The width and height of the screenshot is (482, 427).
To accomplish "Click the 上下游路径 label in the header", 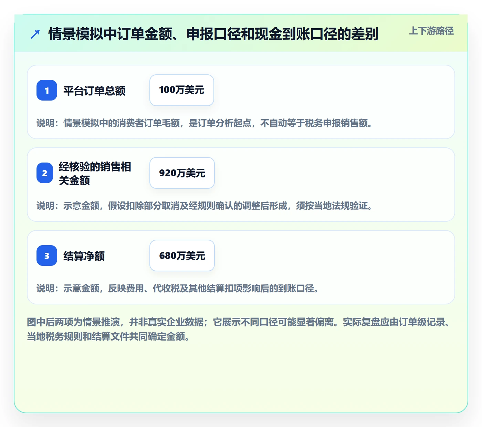I will [431, 31].
